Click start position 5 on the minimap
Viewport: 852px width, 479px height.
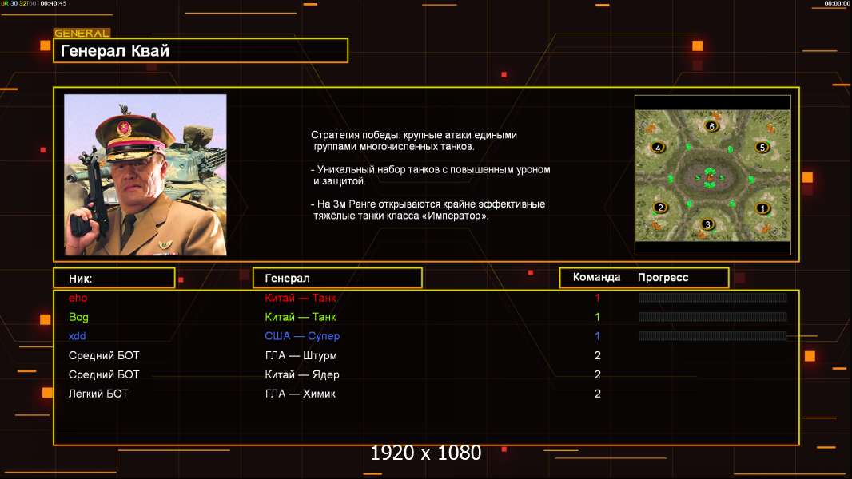click(762, 148)
